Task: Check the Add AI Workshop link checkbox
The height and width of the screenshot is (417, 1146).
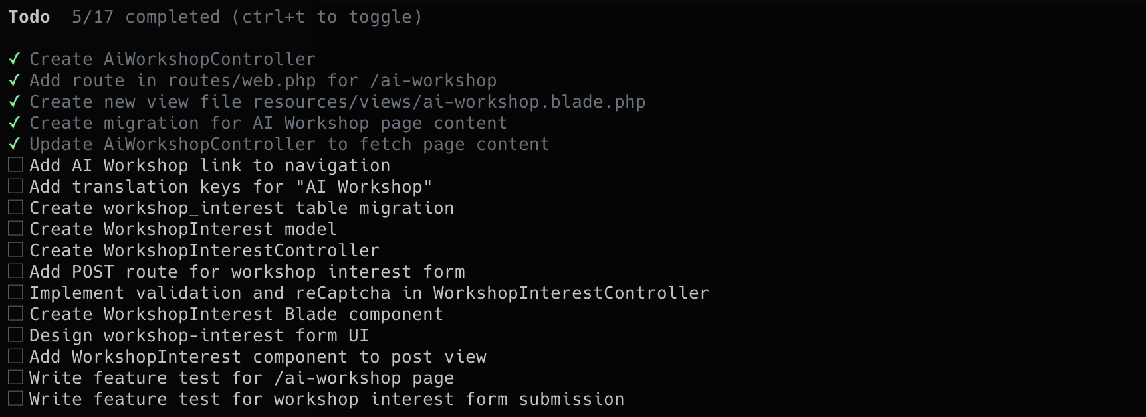Action: tap(15, 165)
